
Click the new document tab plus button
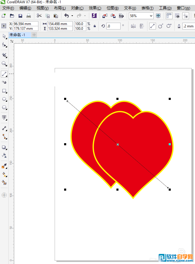pos(34,35)
